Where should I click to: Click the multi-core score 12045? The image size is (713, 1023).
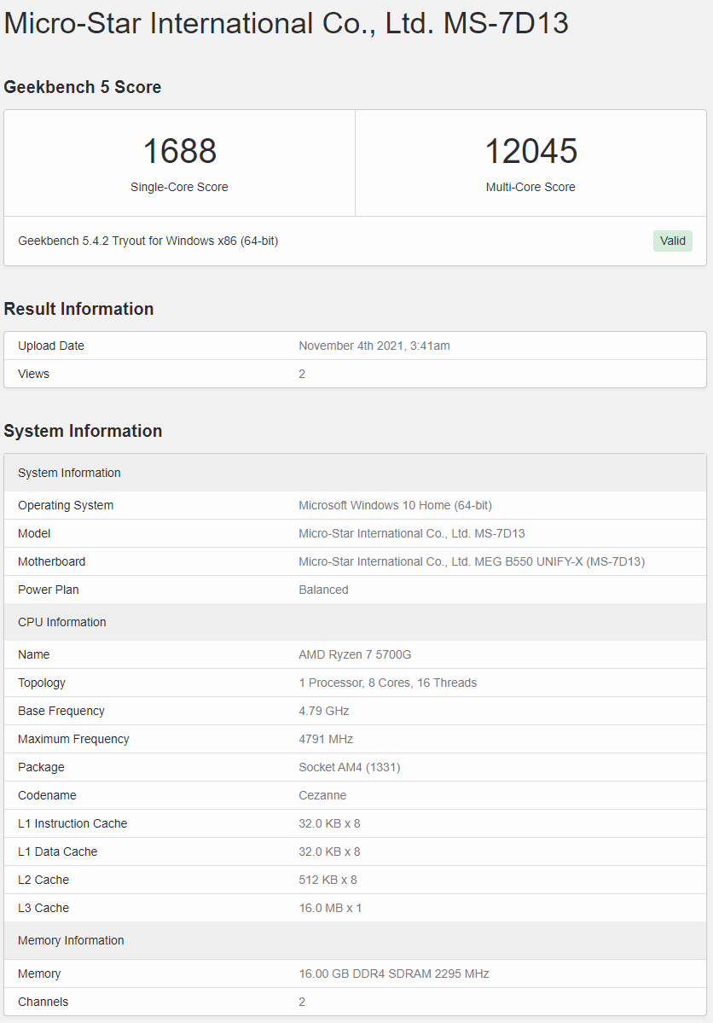(530, 152)
